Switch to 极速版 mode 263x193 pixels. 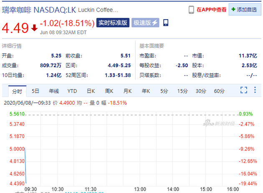[x=145, y=23]
